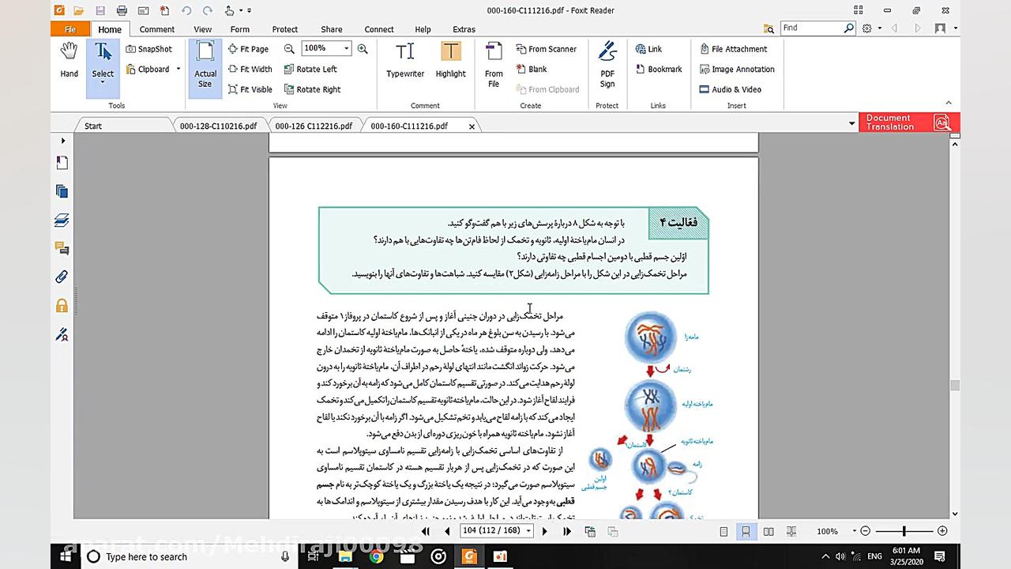Go to the next page
Image resolution: width=1011 pixels, height=569 pixels.
(544, 532)
